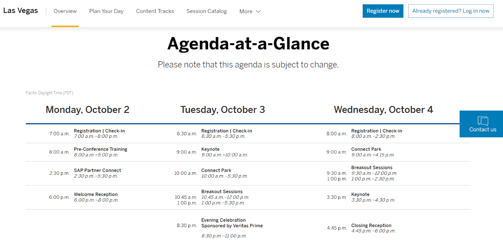Open the Content Tracks tab
The image size is (503, 244).
click(x=155, y=11)
